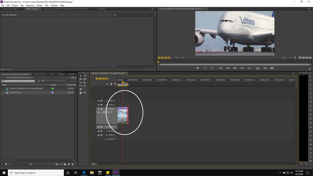Click the violet label swatch of PLANE-1.png
Image resolution: width=313 pixels, height=176 pixels.
click(x=53, y=93)
